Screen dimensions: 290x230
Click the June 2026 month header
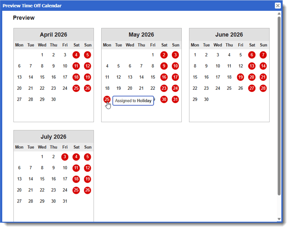click(229, 35)
